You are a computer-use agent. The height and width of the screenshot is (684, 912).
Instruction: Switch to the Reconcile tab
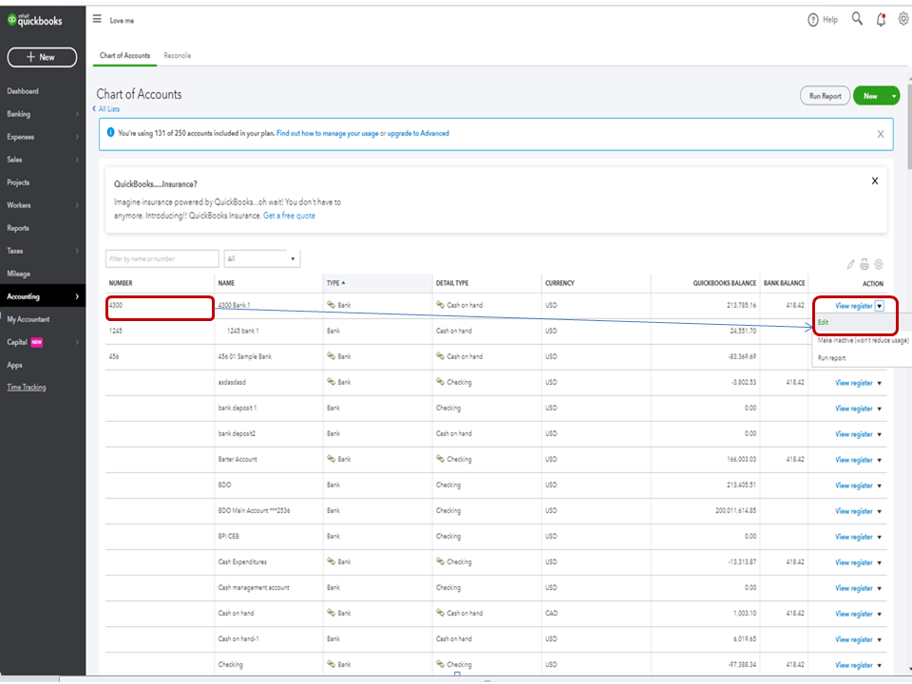point(177,56)
